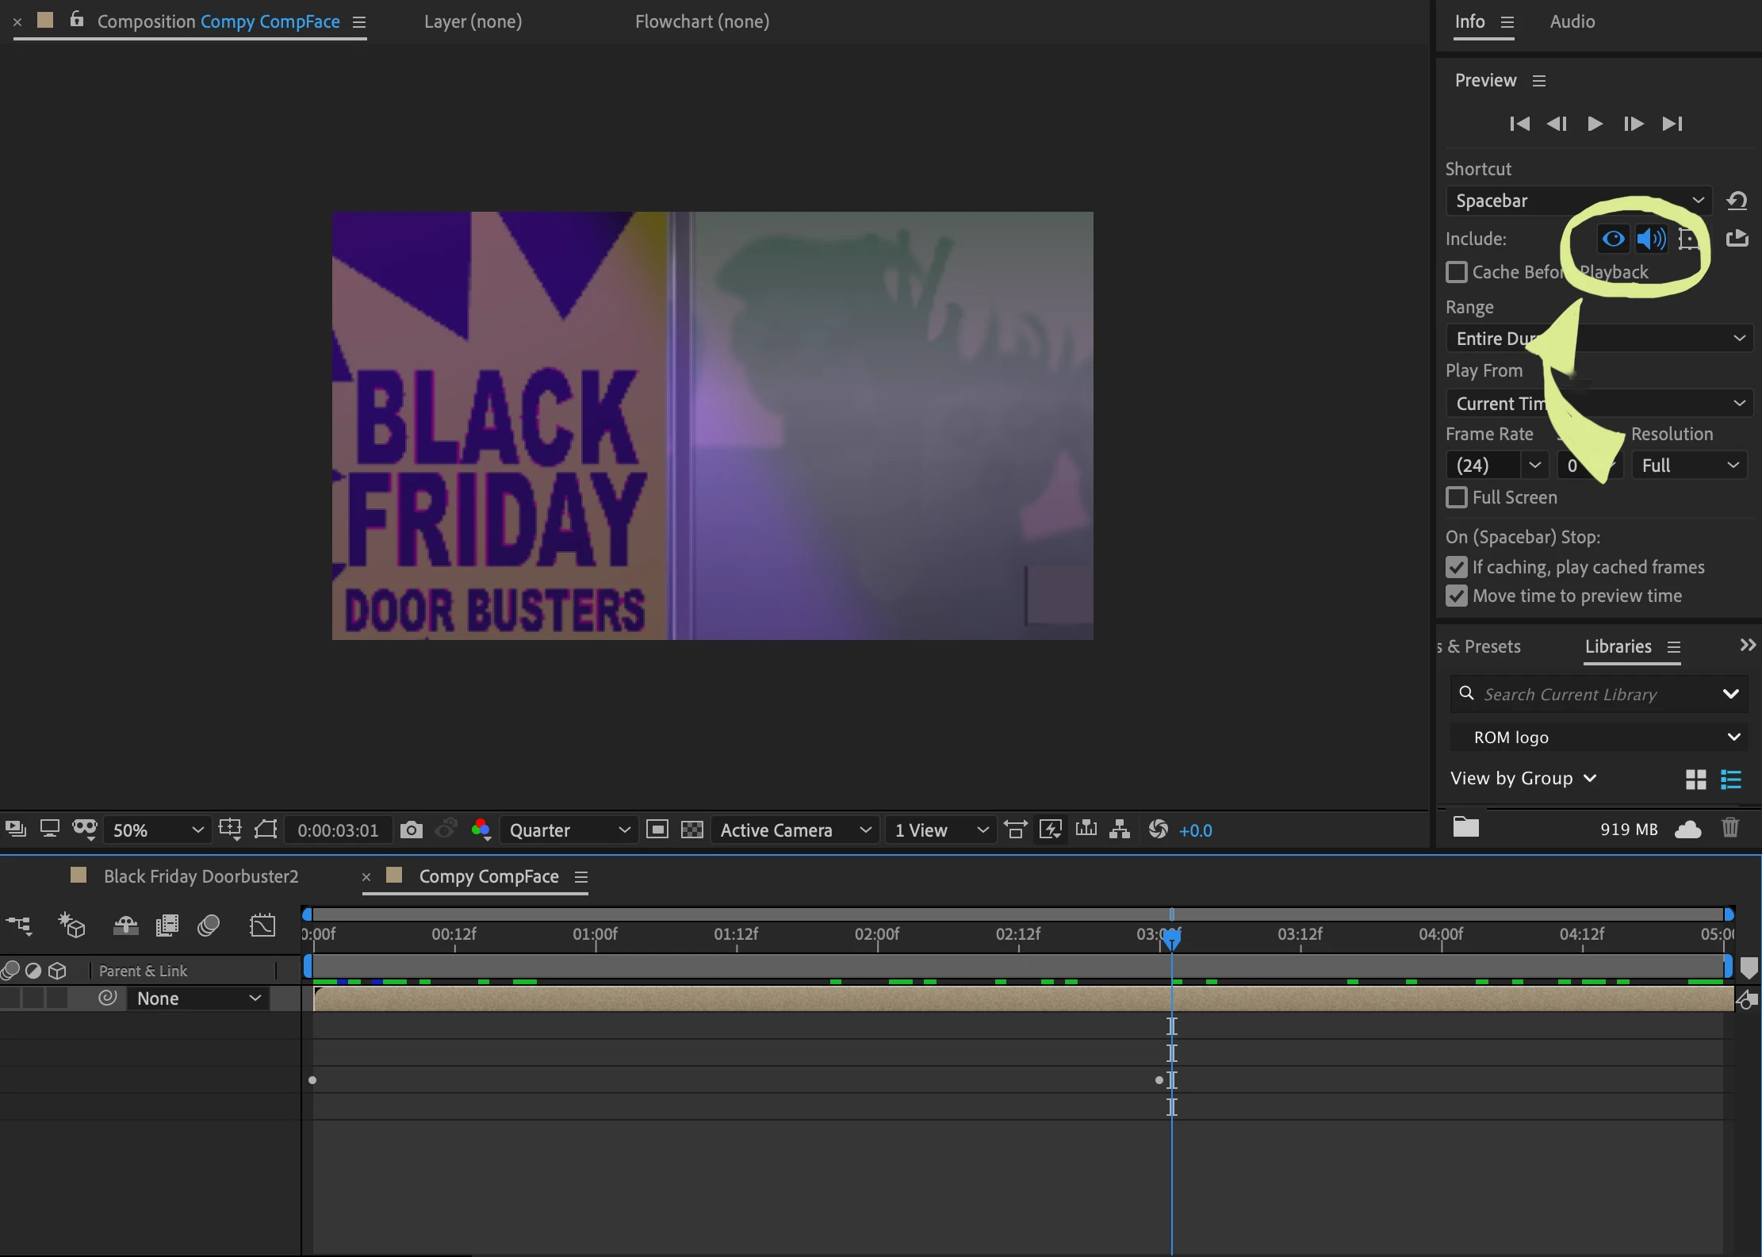Open the Quarter resolution dropdown

tap(569, 830)
